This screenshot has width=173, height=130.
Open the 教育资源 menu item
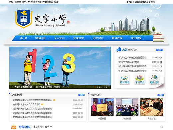point(117,38)
